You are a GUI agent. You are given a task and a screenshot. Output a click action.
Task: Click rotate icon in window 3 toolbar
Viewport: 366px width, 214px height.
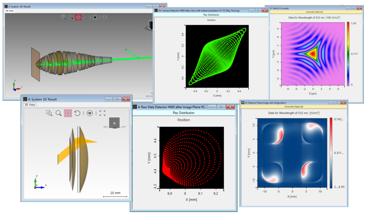pyautogui.click(x=86, y=17)
